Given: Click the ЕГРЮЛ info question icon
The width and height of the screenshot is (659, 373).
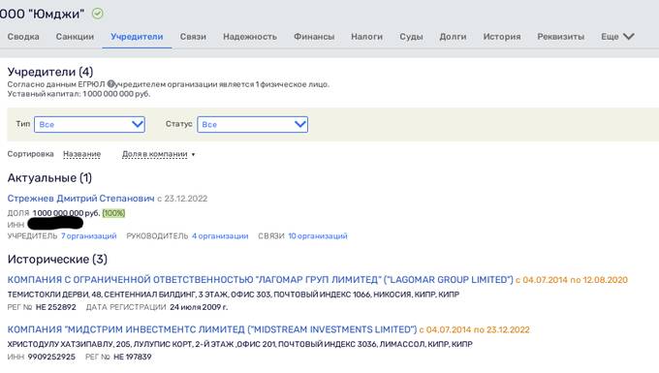Looking at the screenshot, I should 110,84.
